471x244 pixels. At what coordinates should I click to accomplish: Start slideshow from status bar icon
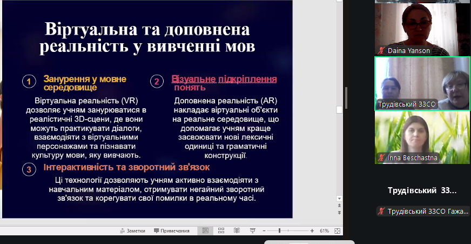pos(252,230)
